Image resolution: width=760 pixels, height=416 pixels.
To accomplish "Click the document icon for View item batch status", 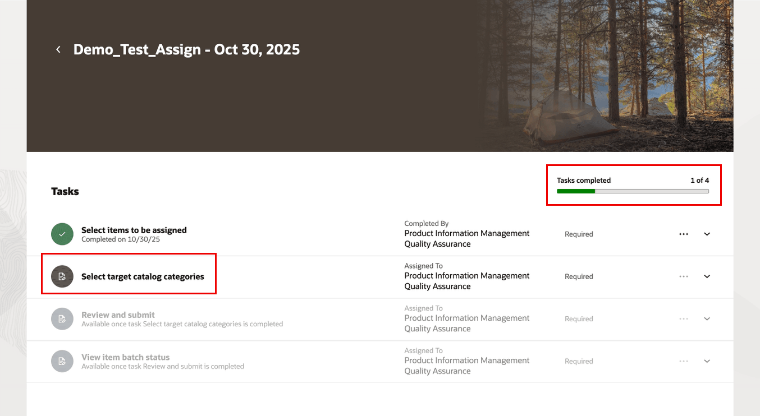I will click(x=62, y=361).
